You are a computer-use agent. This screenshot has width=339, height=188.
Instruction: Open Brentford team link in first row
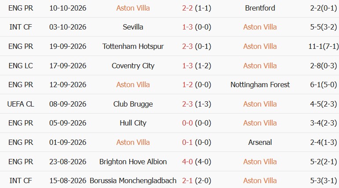coord(260,8)
